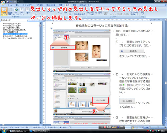The height and width of the screenshot is (133, 167).
Task: Jump to heading Picasa2をダウンロードします
Action: pyautogui.click(x=12, y=24)
